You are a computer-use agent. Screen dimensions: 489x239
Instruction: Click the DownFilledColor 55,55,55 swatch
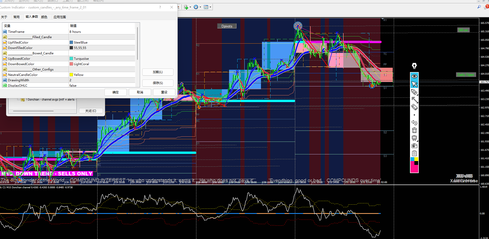71,48
